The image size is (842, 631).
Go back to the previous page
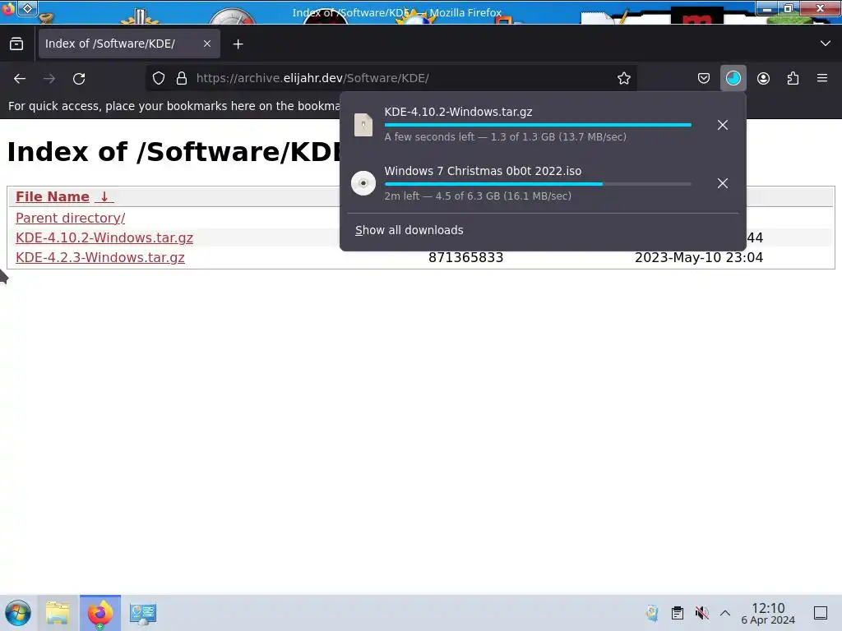point(20,78)
